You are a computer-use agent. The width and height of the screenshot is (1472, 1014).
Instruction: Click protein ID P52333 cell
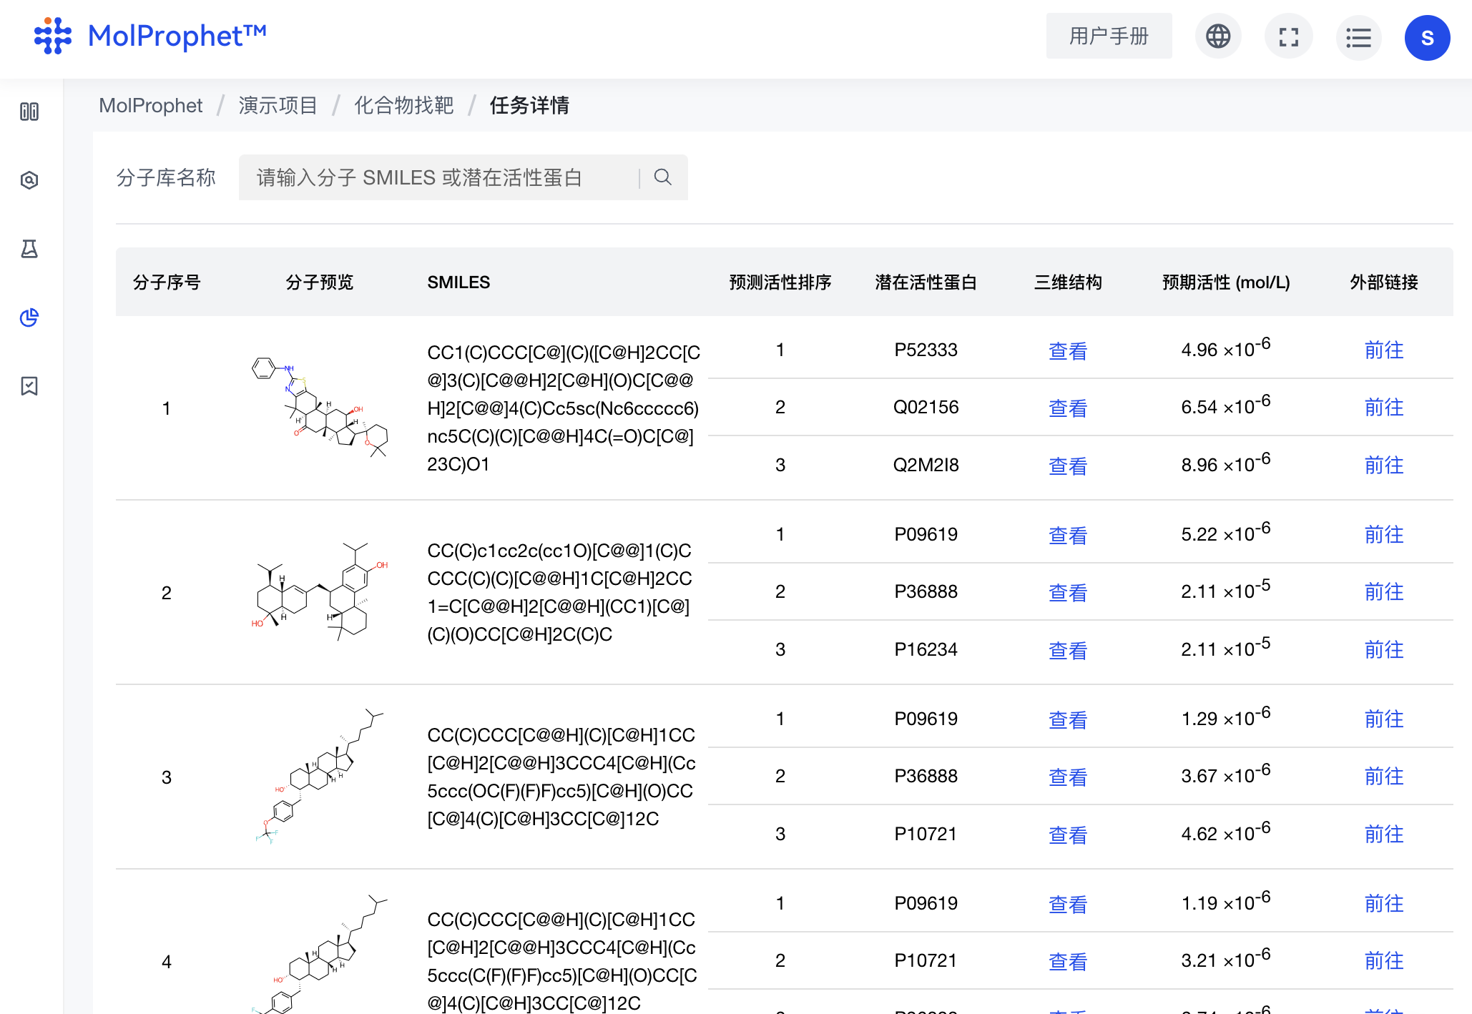[926, 350]
